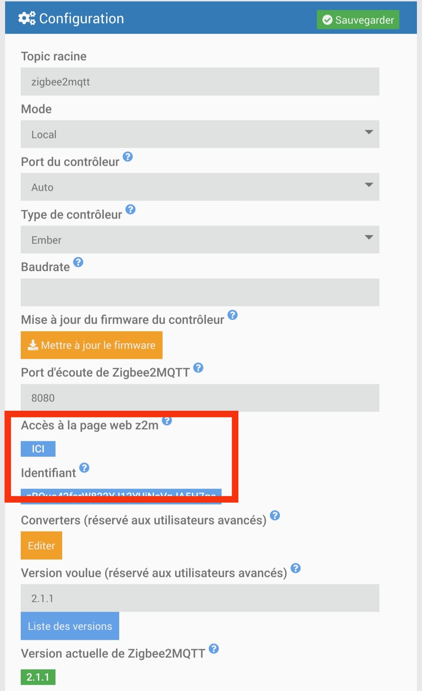Click help icon beside Version voulue
Screen dimensions: 422x691
pos(296,568)
